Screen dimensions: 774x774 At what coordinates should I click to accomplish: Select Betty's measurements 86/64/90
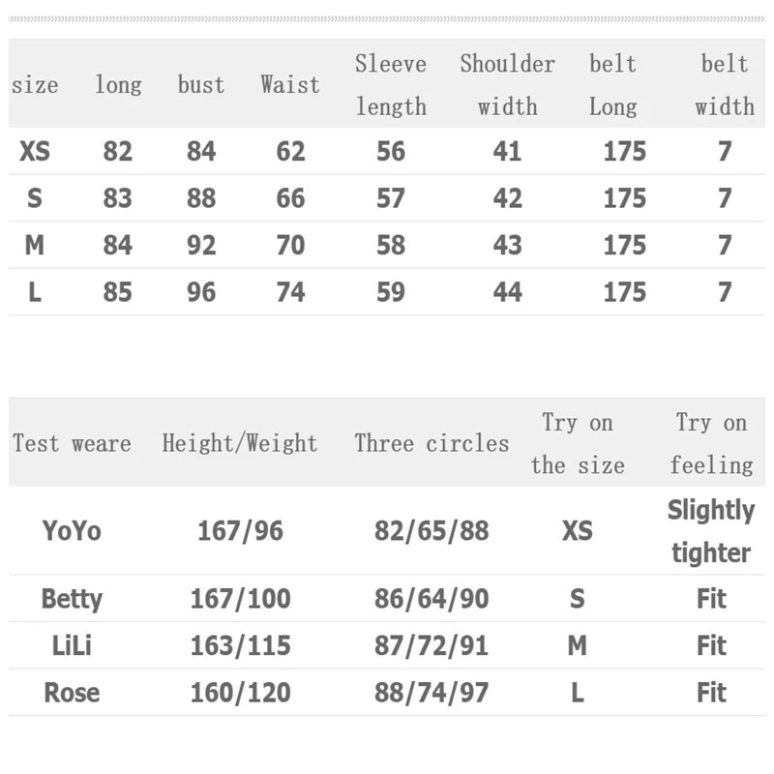pos(432,599)
